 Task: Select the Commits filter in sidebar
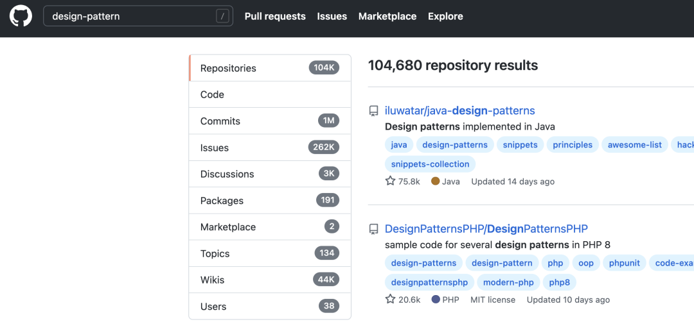[220, 121]
